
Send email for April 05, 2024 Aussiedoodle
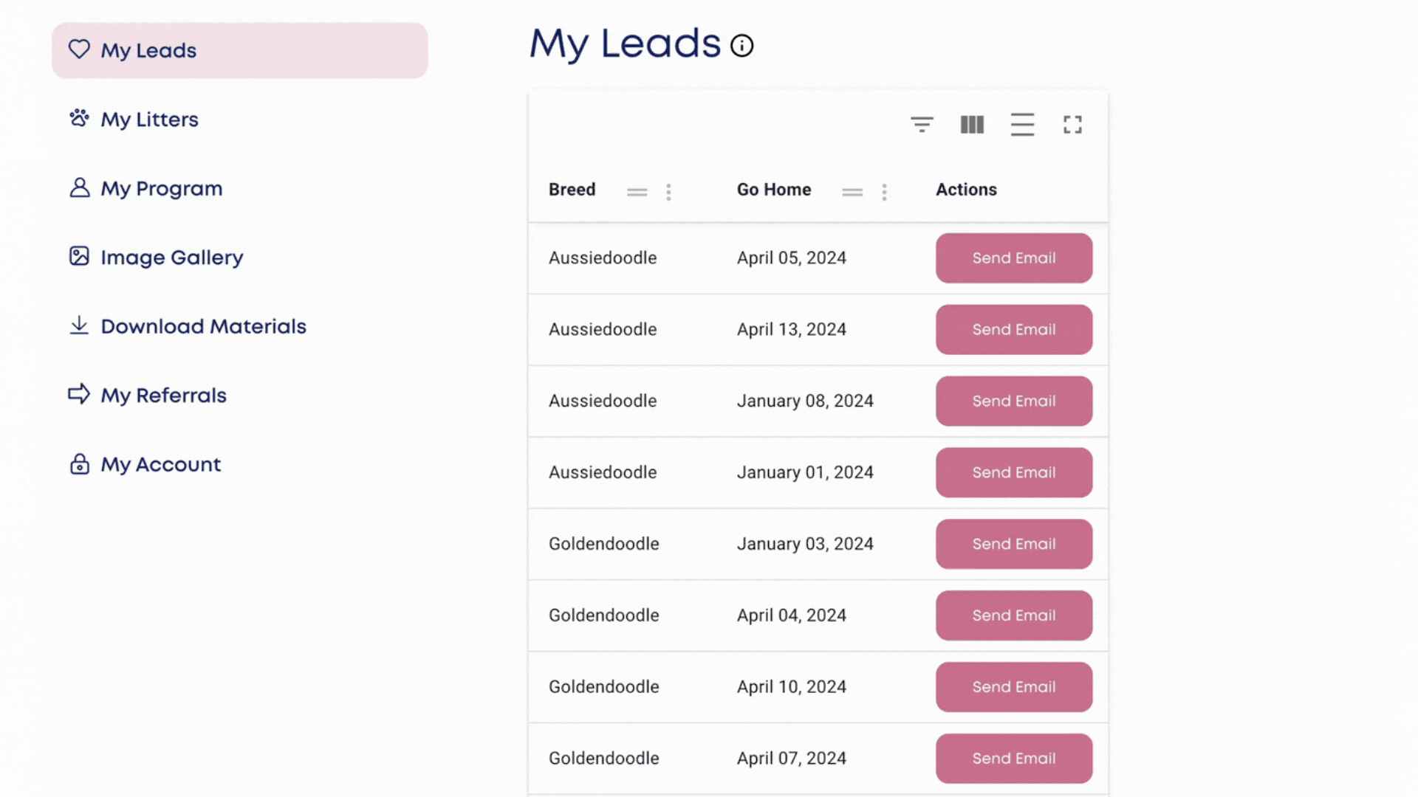[x=1013, y=258]
